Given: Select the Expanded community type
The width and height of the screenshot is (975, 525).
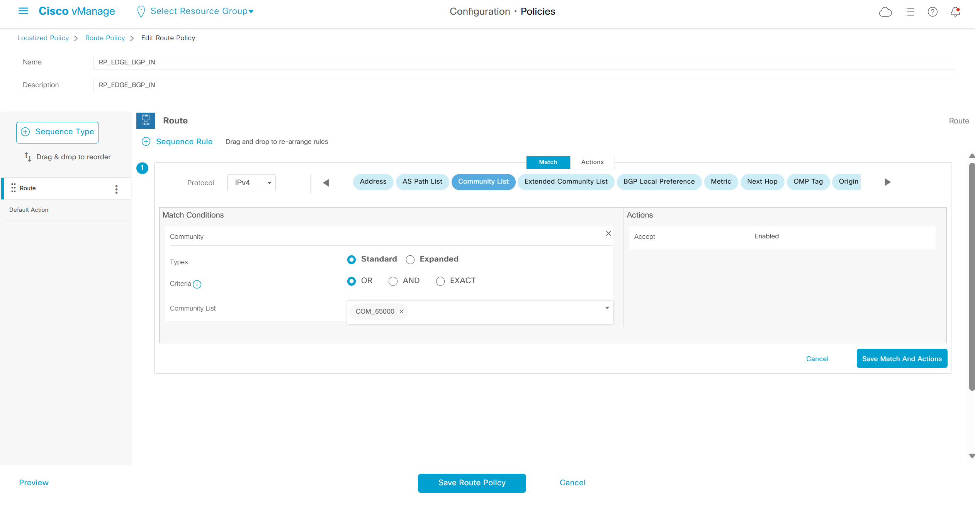Looking at the screenshot, I should (x=410, y=260).
